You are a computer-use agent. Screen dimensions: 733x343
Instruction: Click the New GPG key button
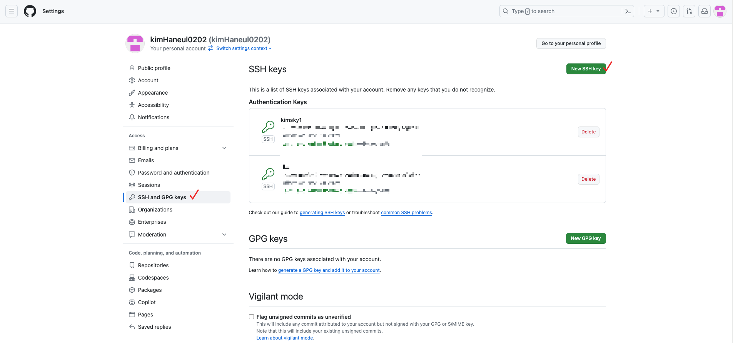pos(586,238)
